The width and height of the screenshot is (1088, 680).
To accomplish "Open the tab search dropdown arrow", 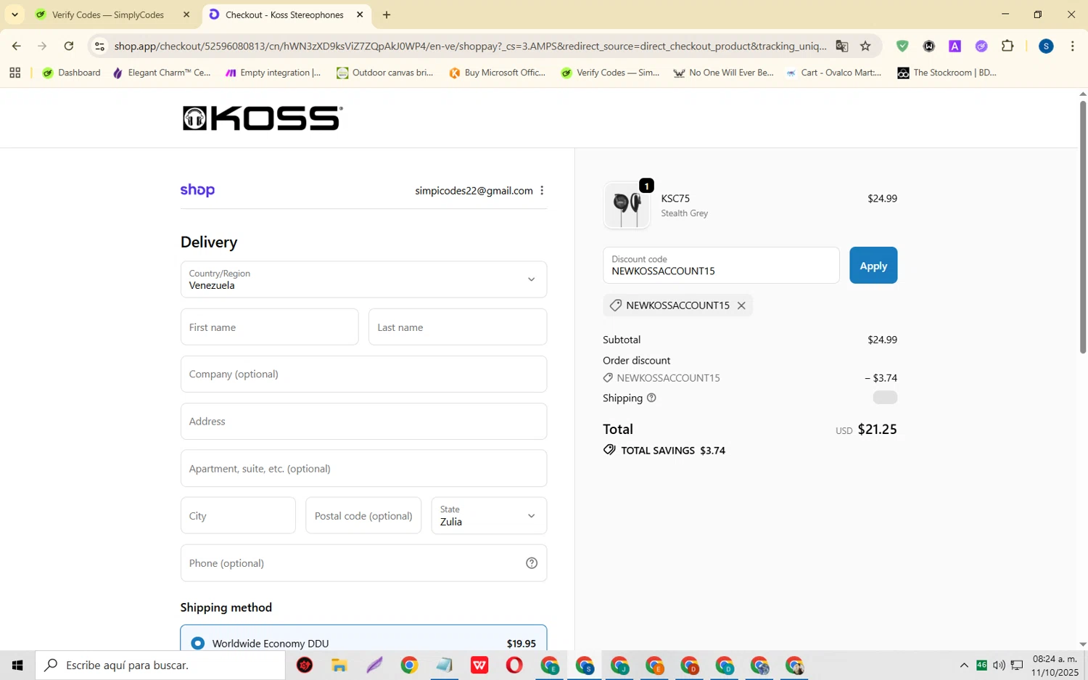I will [15, 15].
